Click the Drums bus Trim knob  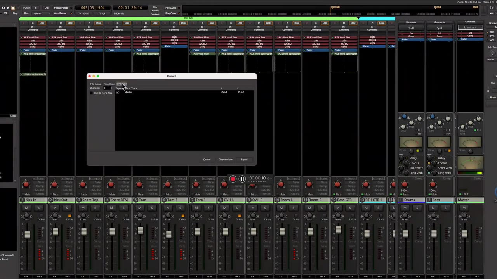[405, 215]
